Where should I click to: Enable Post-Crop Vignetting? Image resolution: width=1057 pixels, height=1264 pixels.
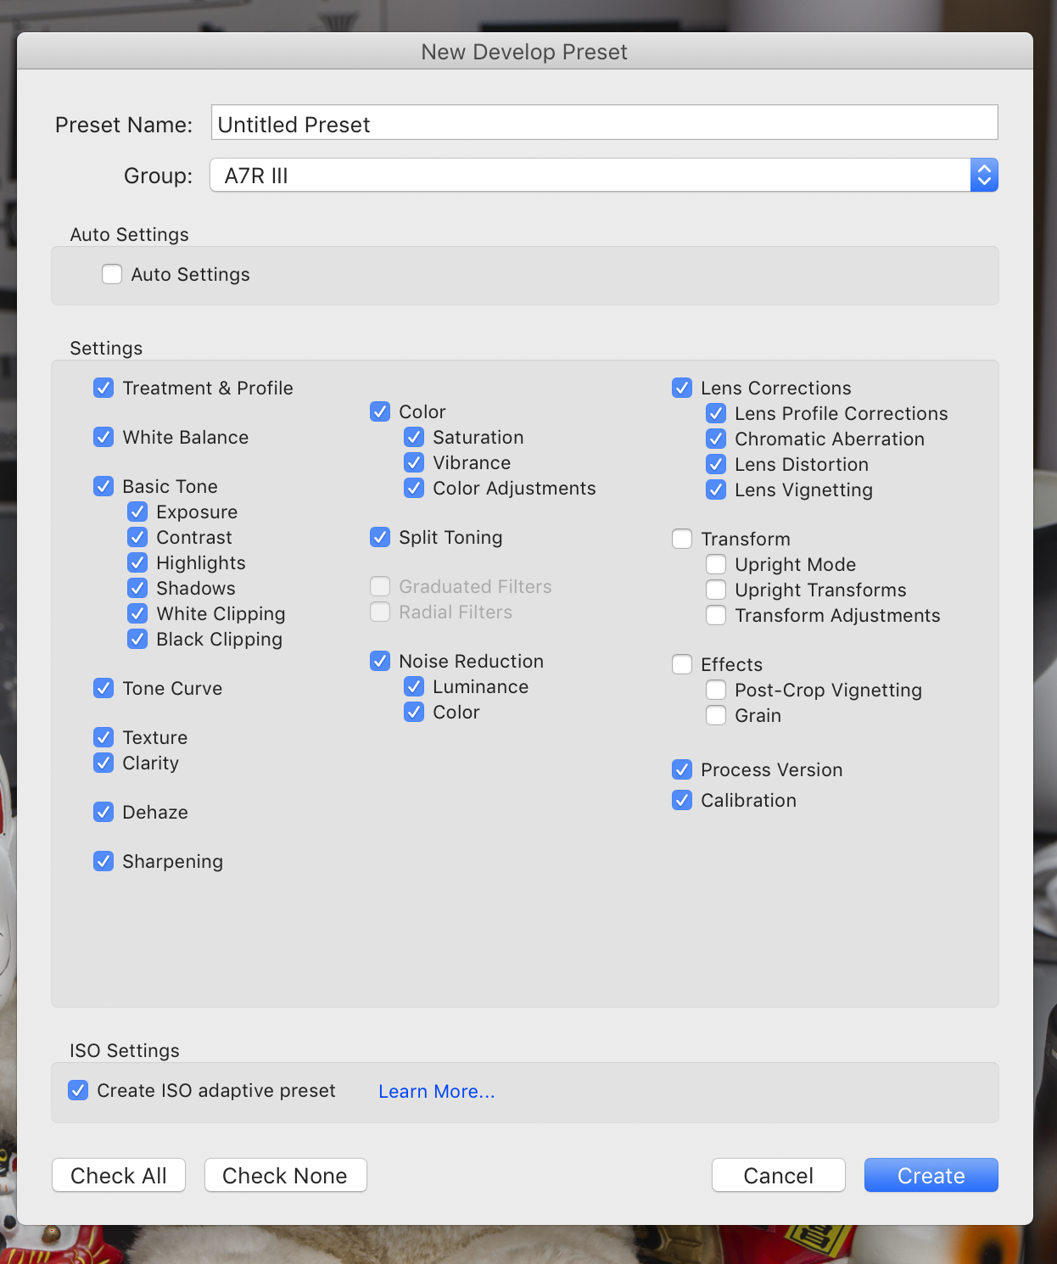point(716,690)
